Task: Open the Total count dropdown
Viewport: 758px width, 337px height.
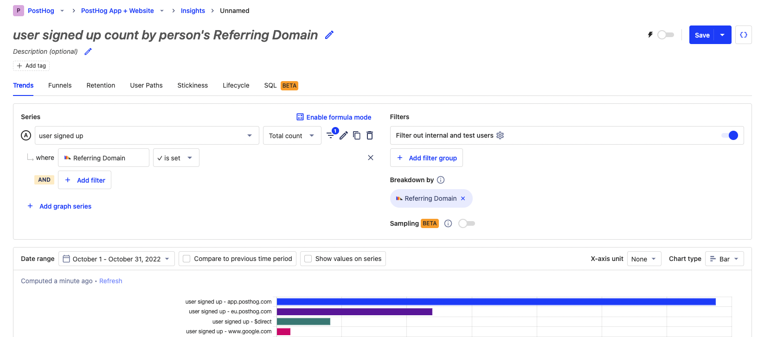Action: coord(292,136)
